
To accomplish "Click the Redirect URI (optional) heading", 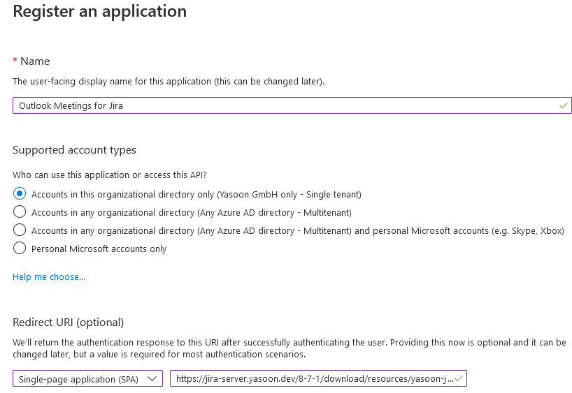I will tap(68, 322).
